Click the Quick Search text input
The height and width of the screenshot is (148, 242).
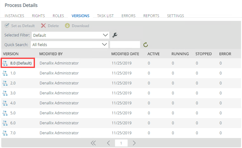click(125, 45)
